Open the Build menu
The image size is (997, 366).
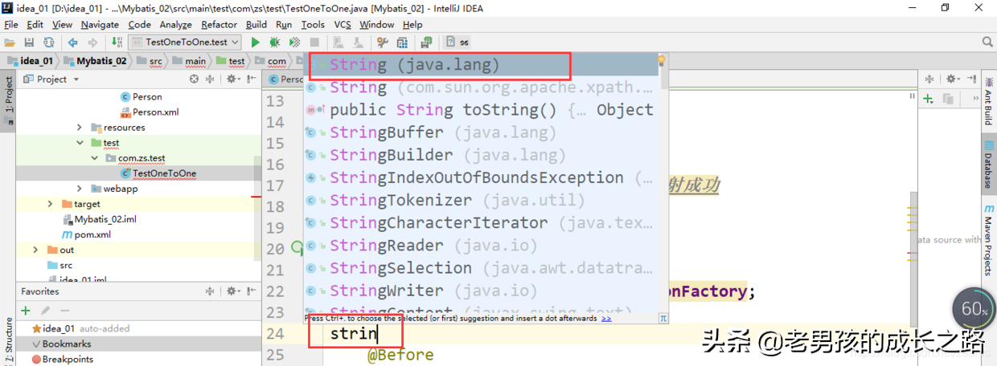[x=256, y=25]
